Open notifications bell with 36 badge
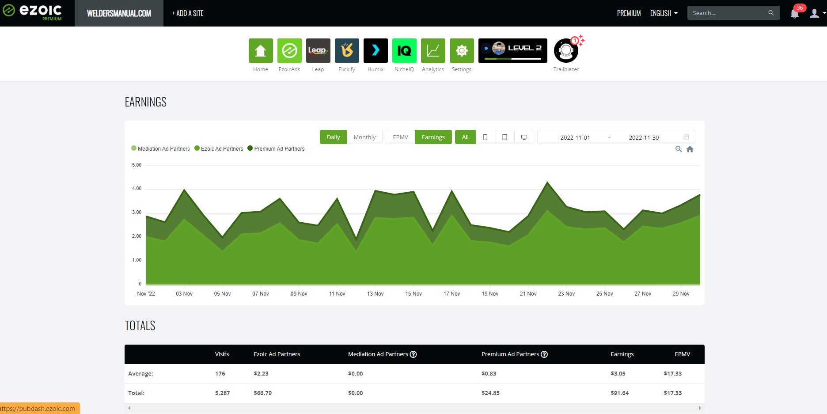The image size is (827, 414). (x=795, y=13)
